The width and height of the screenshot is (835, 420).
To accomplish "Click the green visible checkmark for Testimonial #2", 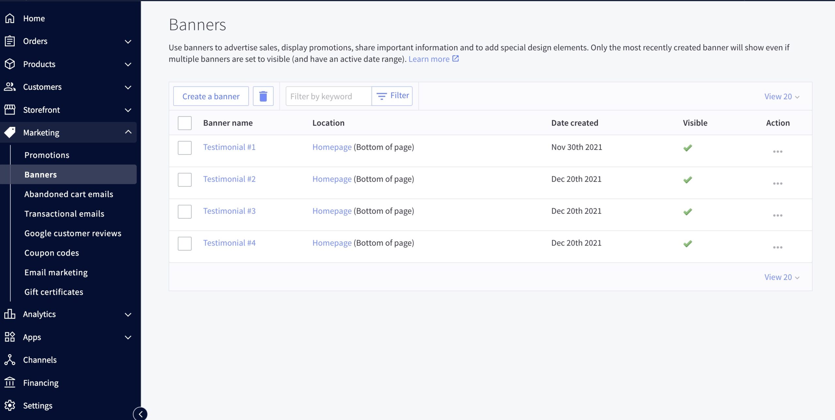I will click(688, 180).
